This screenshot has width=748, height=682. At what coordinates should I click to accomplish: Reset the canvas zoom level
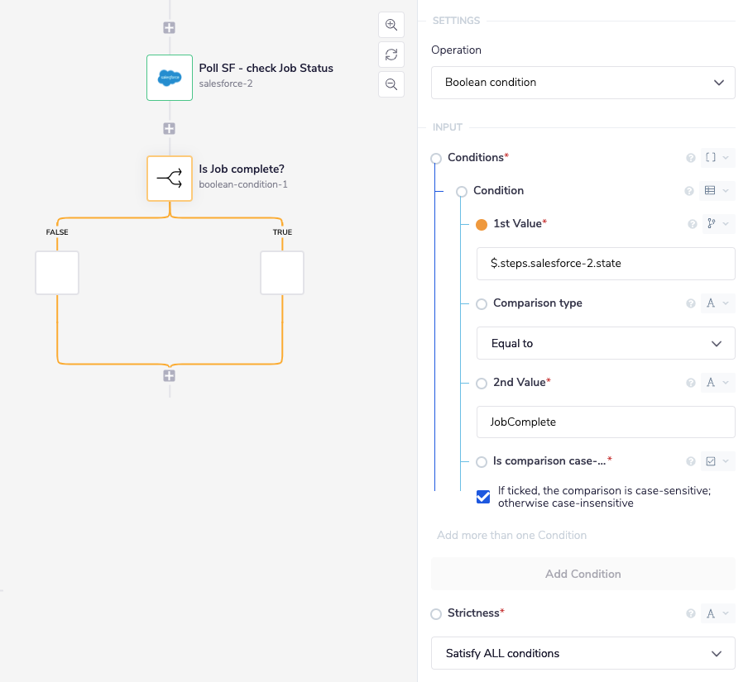click(x=391, y=55)
